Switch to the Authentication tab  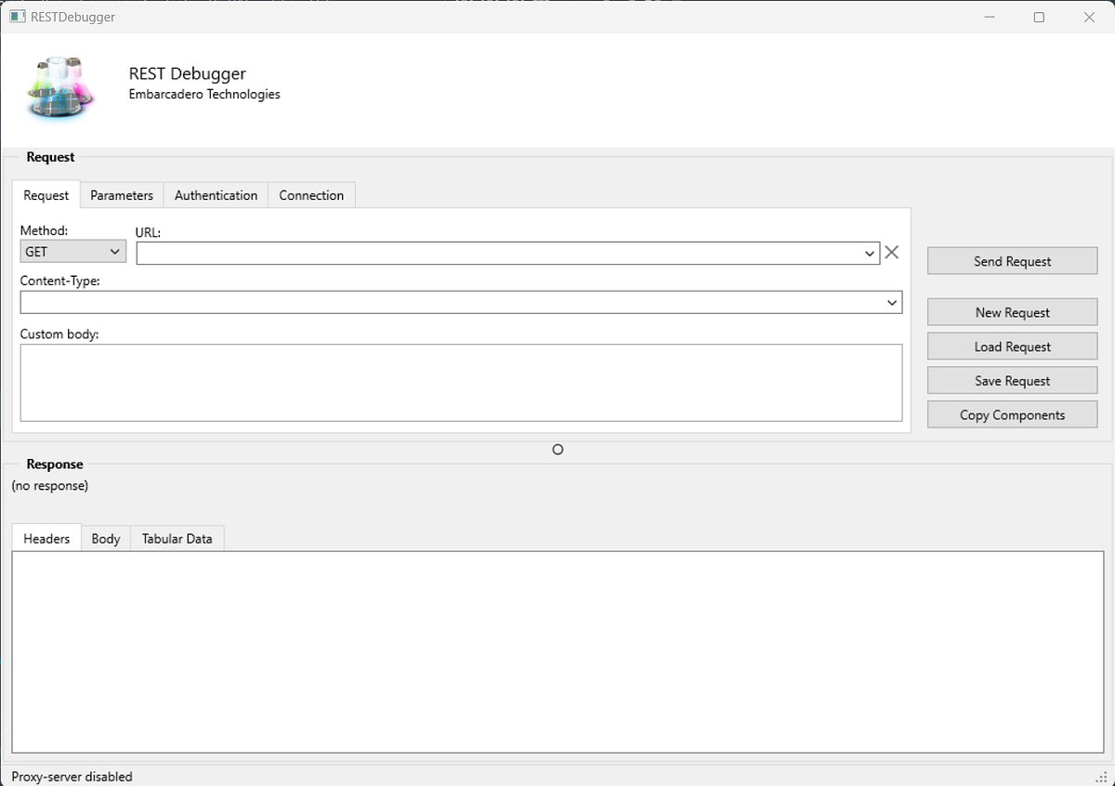(x=216, y=195)
